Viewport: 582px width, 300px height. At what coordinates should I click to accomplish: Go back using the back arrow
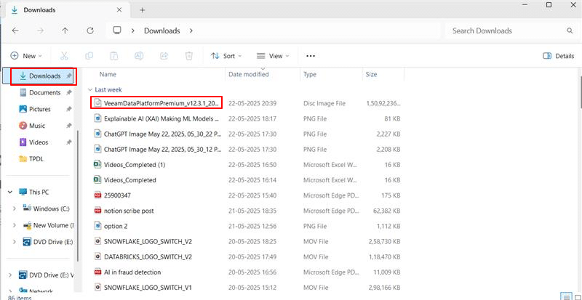[15, 31]
